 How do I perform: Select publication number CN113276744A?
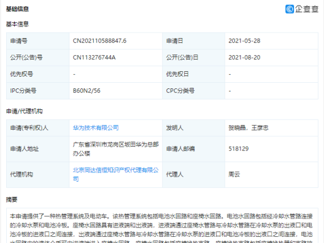(94, 58)
